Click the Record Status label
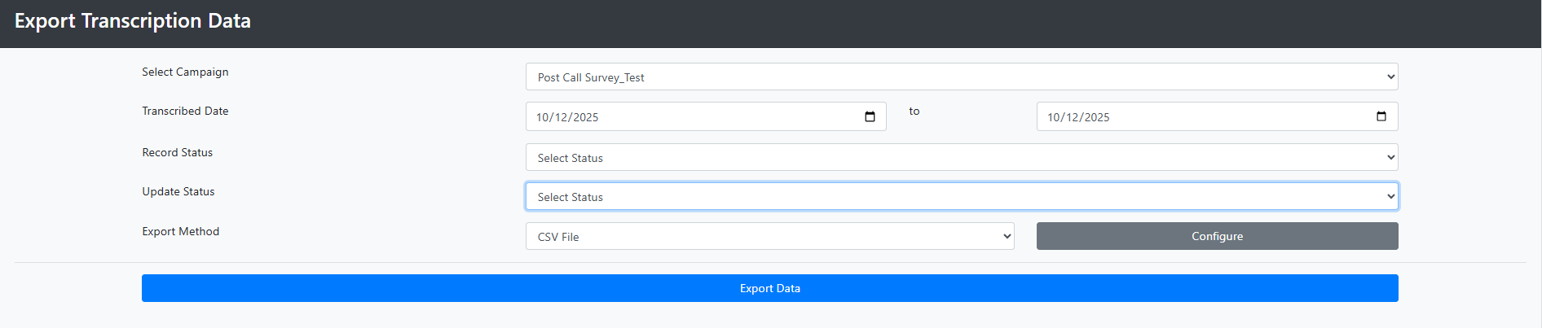 [177, 152]
